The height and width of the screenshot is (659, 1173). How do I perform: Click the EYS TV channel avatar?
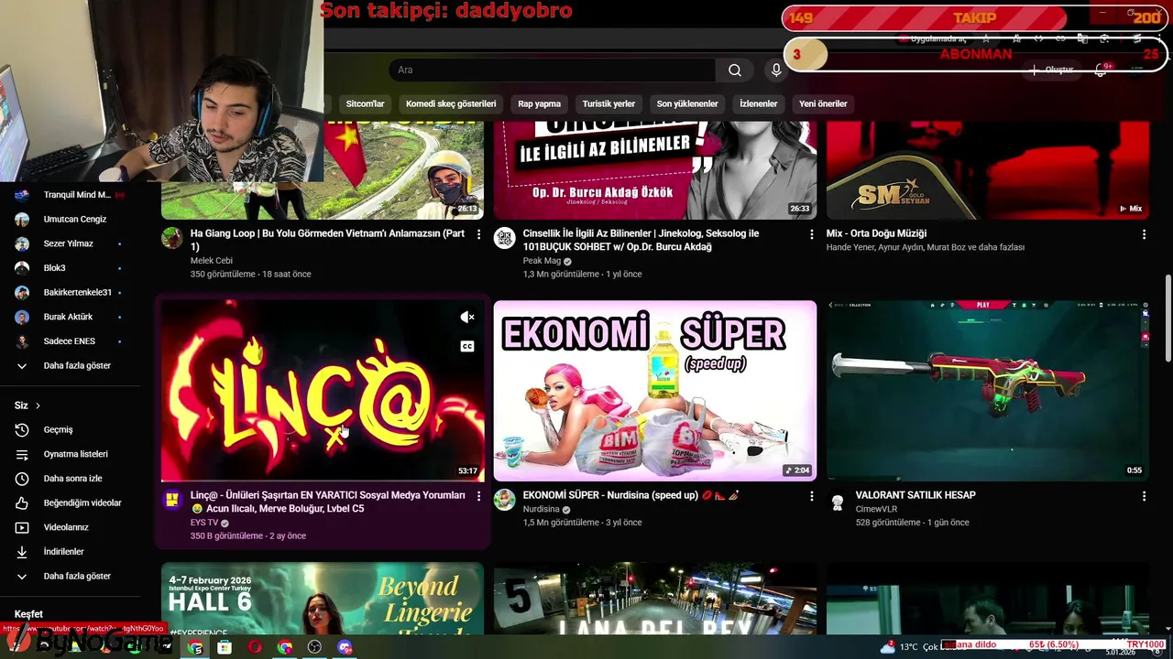pos(171,500)
